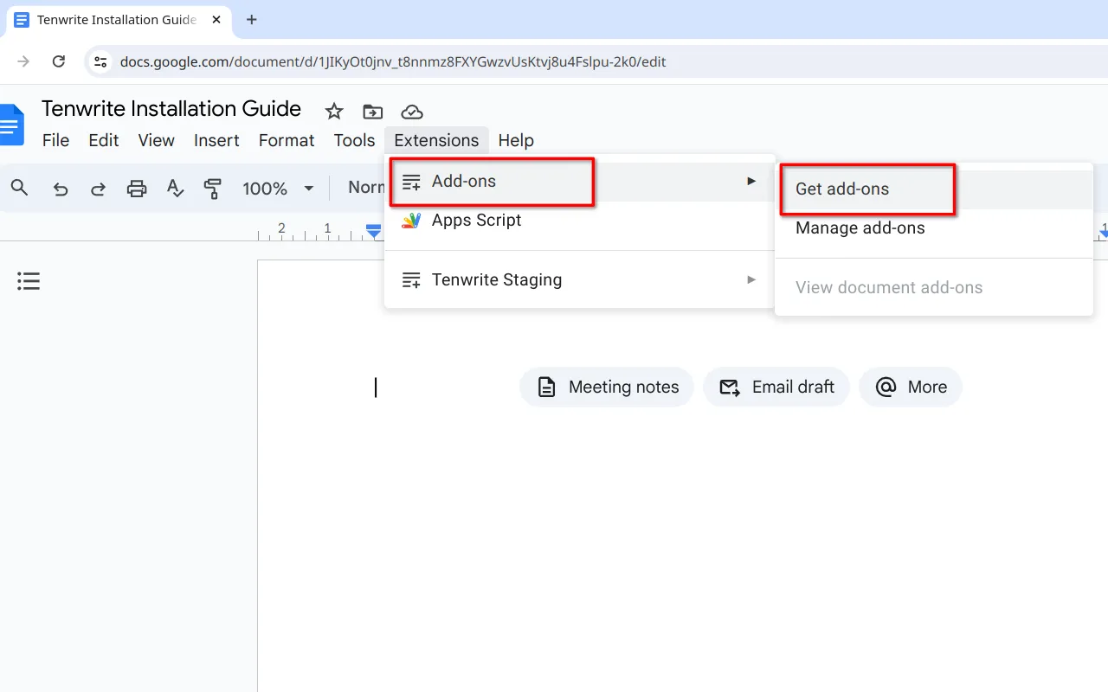The width and height of the screenshot is (1108, 692).
Task: Click the redo arrow icon
Action: click(x=98, y=188)
